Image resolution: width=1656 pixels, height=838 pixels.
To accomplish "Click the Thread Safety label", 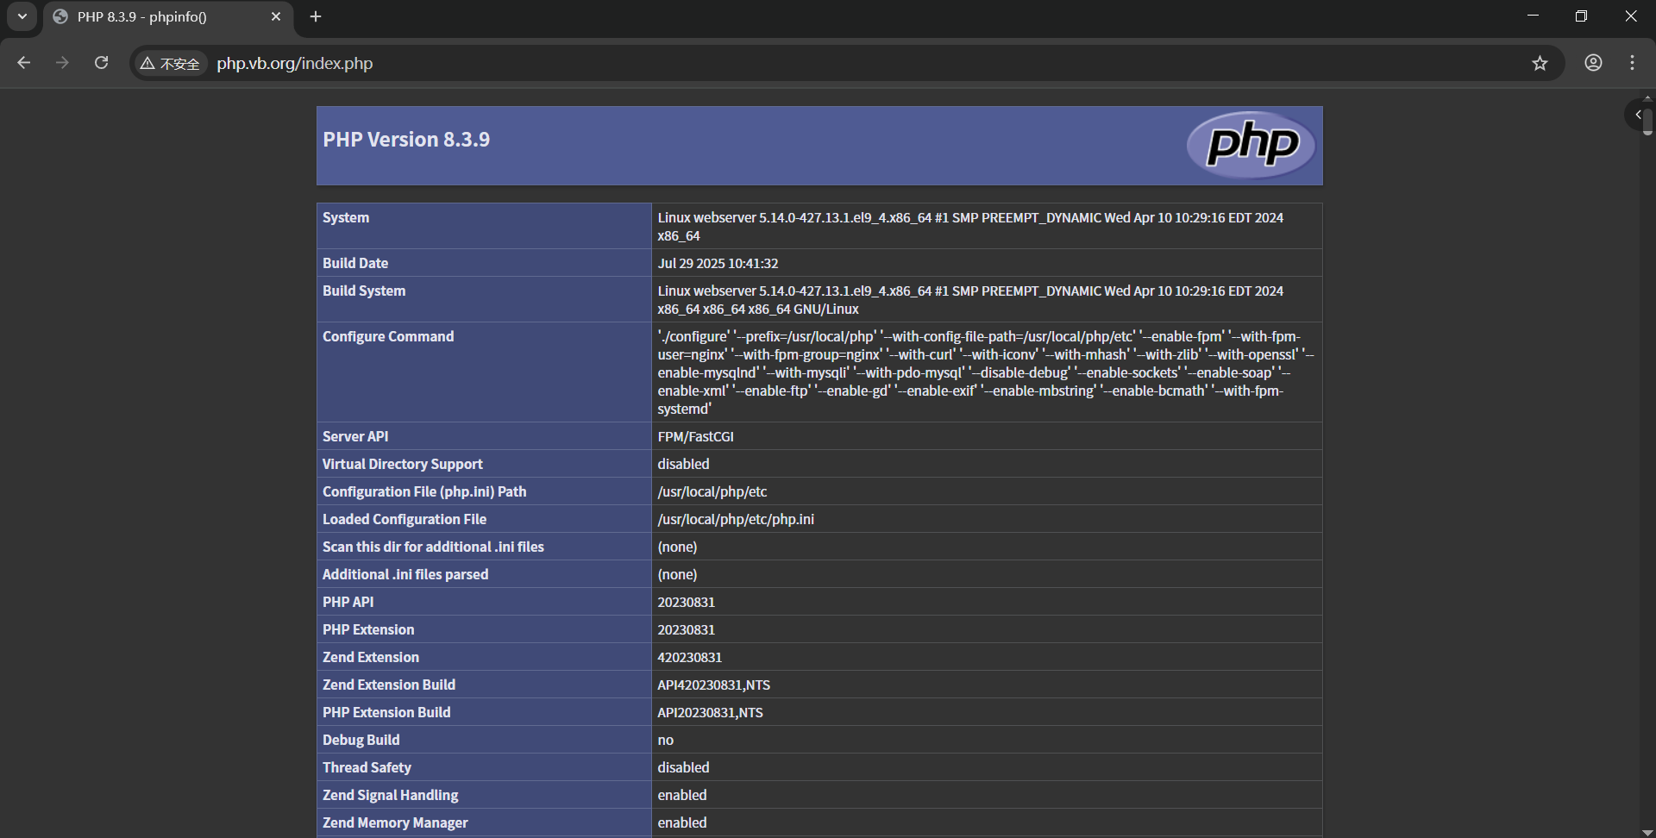I will (367, 768).
